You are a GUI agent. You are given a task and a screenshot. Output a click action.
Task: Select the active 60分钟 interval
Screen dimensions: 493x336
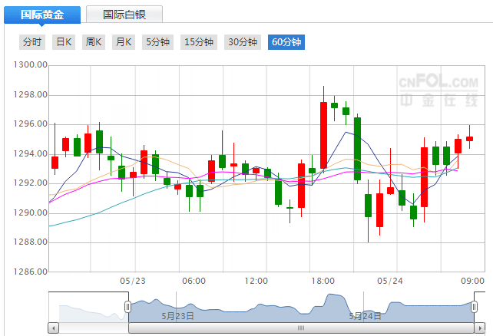tap(286, 42)
